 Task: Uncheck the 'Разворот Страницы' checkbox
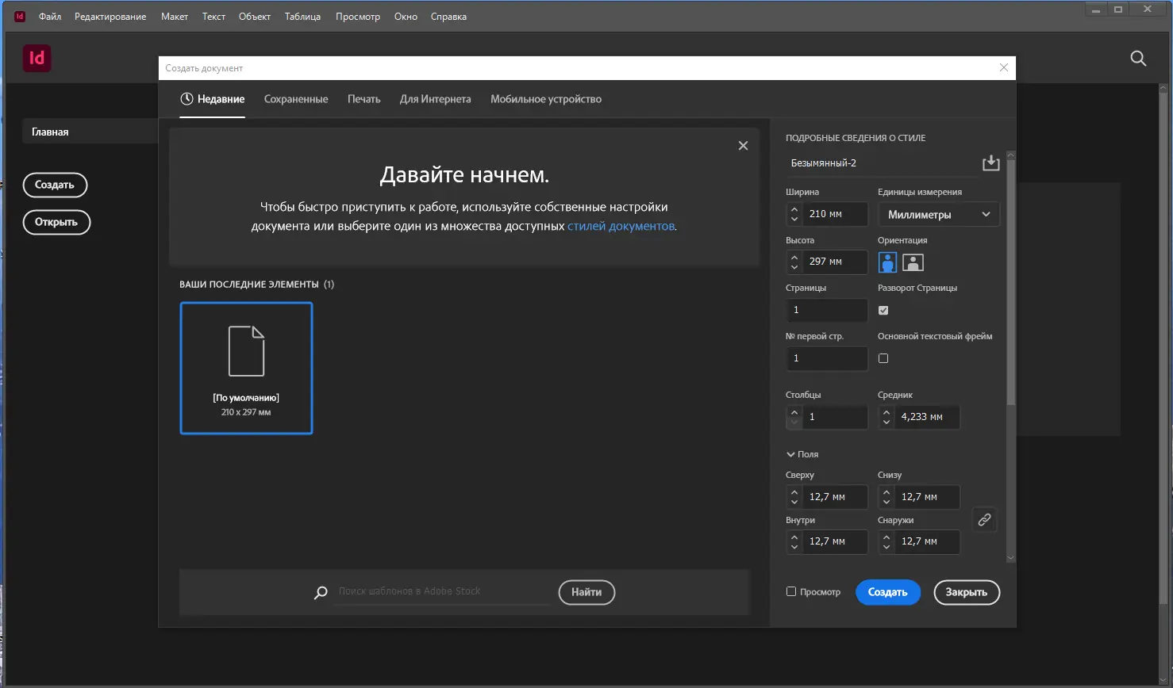pyautogui.click(x=883, y=311)
